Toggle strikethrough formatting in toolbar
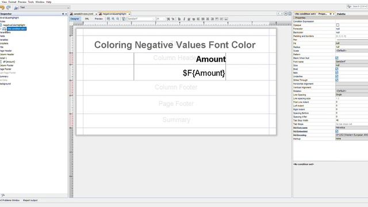 click(x=193, y=19)
